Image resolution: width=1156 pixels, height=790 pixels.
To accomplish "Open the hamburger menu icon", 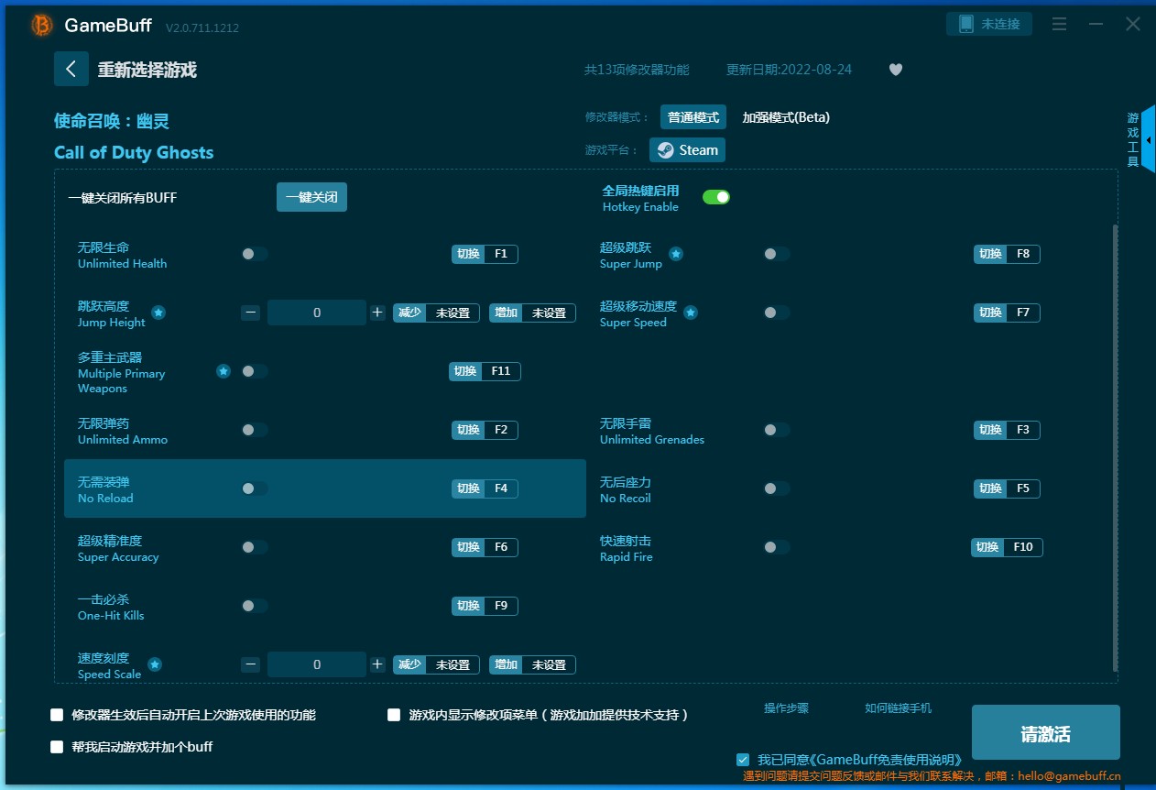I will (x=1059, y=25).
